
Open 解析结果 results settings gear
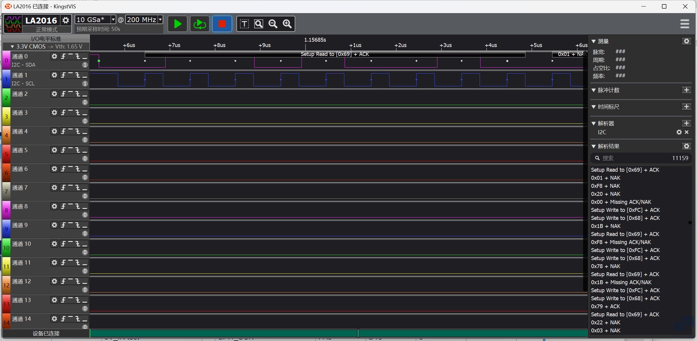pos(686,146)
